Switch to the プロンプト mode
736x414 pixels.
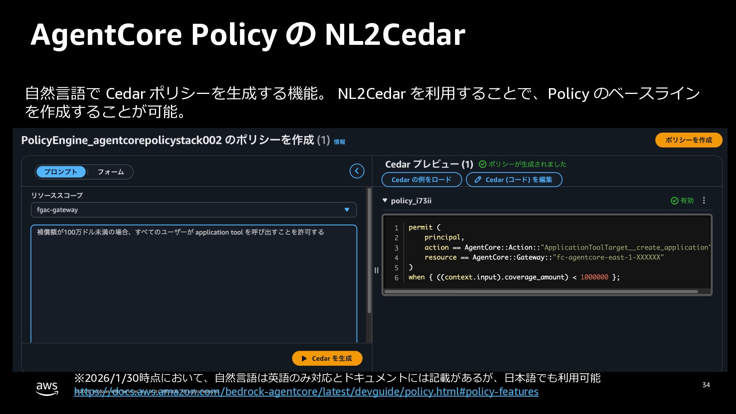pyautogui.click(x=61, y=172)
